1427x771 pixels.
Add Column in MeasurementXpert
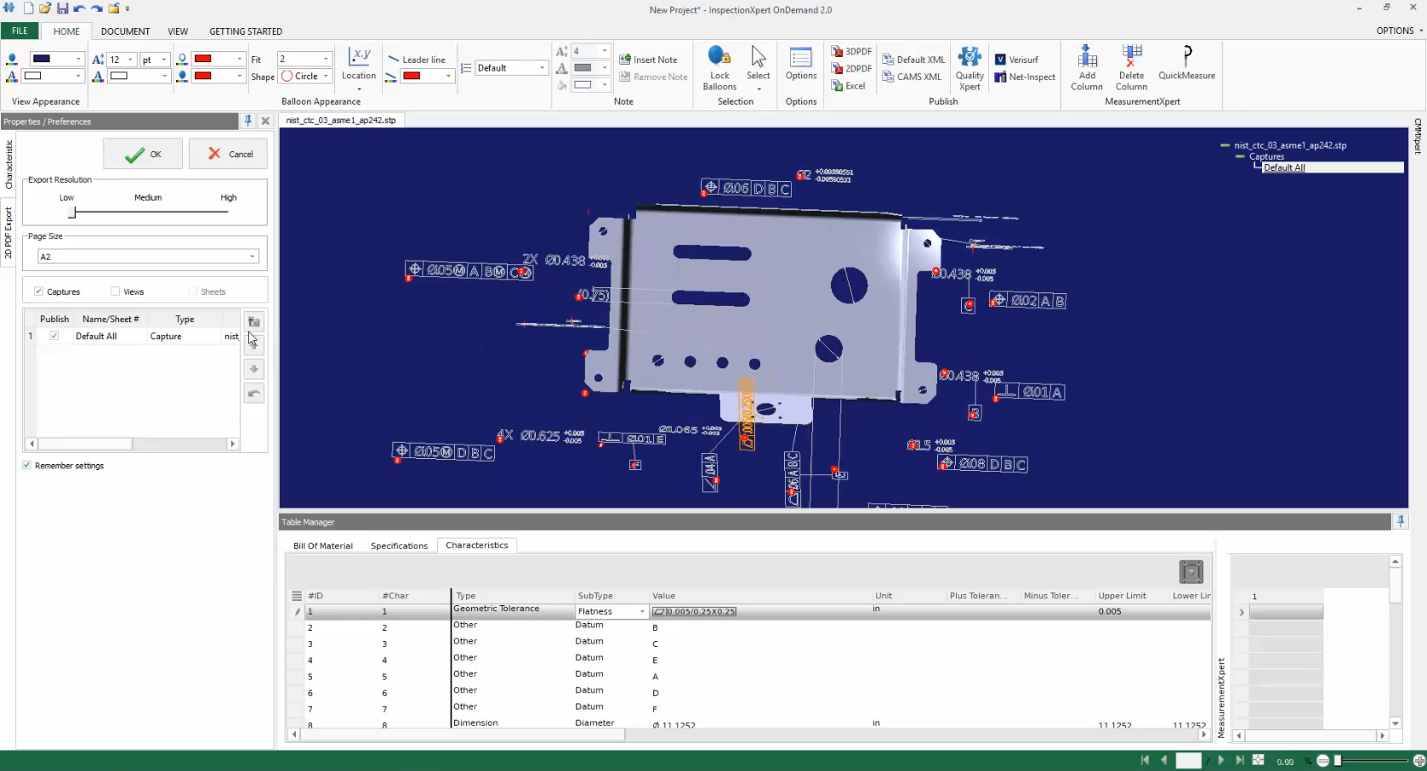(1086, 68)
